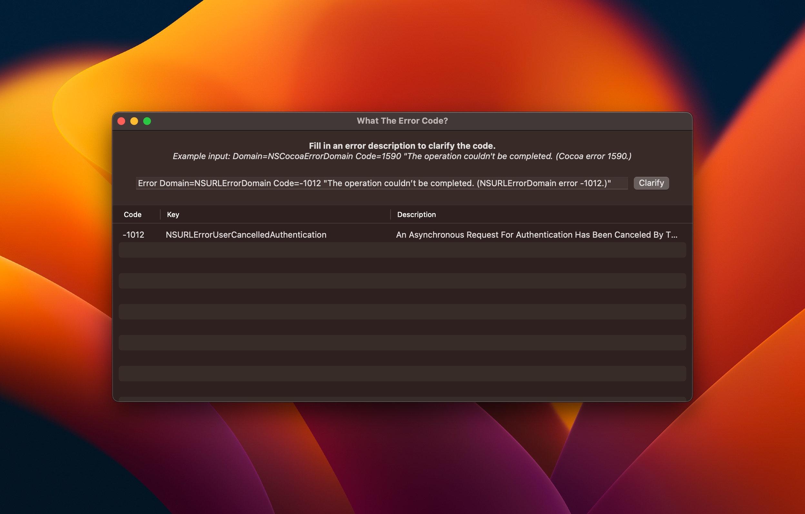Sort results by the Code column header
This screenshot has width=805, height=514.
[133, 214]
